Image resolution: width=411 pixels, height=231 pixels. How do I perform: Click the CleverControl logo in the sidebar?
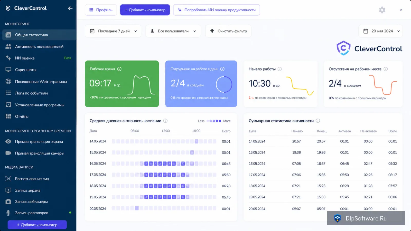point(26,8)
